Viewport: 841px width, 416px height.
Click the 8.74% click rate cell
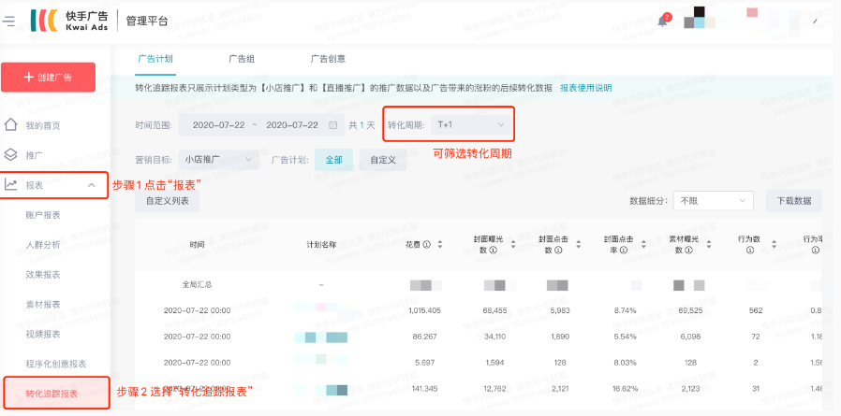pyautogui.click(x=626, y=310)
